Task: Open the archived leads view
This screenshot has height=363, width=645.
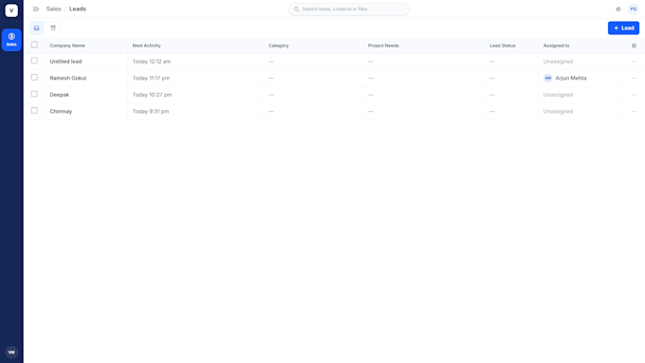Action: click(x=53, y=27)
